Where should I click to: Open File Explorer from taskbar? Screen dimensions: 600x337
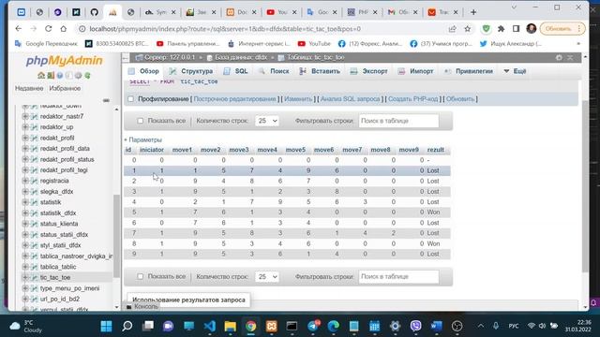click(231, 326)
